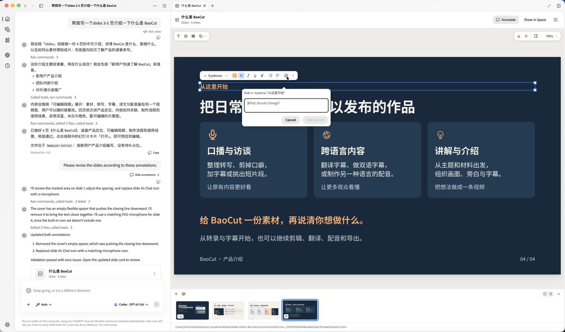Add a slide with the plus icon
Screen dimensions: 565x332
176,294
